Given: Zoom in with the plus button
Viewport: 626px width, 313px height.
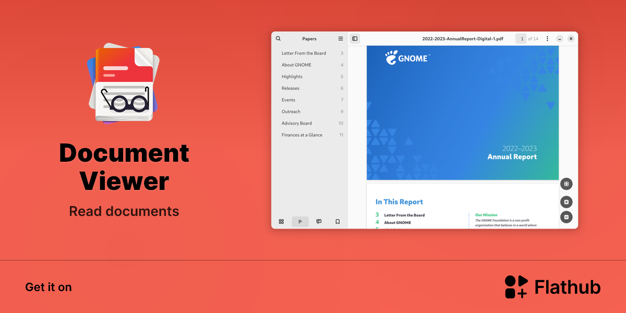Looking at the screenshot, I should click(x=567, y=202).
